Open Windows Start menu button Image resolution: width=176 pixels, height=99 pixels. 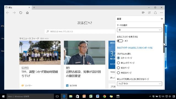click(x=3, y=97)
